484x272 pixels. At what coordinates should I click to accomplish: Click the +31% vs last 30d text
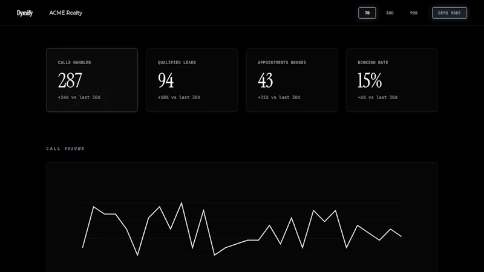coord(279,97)
